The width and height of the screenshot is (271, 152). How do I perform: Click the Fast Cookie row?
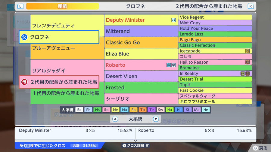[x=215, y=90]
